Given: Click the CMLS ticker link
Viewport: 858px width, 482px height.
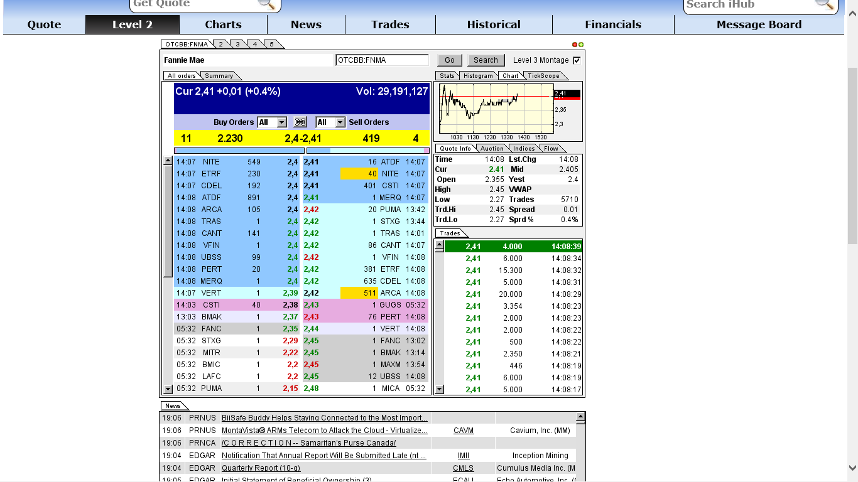Looking at the screenshot, I should tap(464, 468).
